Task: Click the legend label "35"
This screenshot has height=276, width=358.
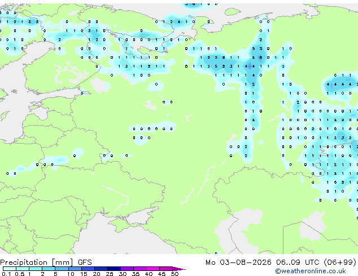Action: 136,274
